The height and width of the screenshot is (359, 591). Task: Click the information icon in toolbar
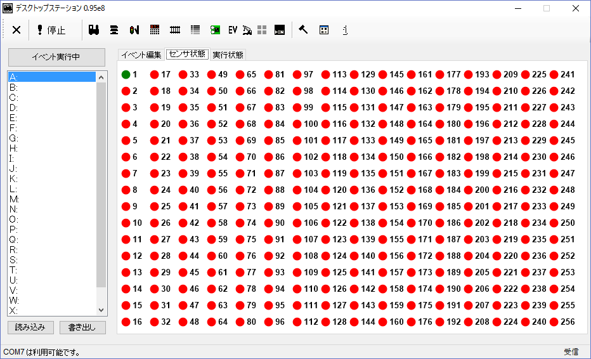[345, 30]
